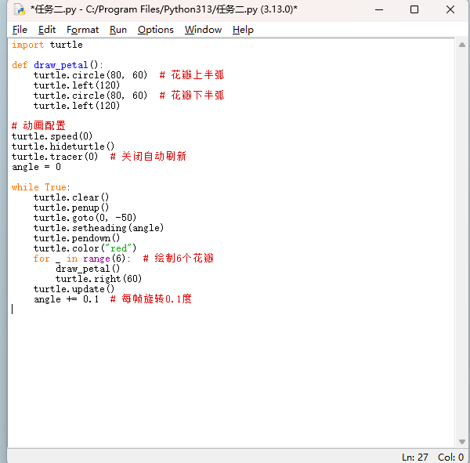Click the comment '# 关闭自动刷新'
This screenshot has width=470, height=463.
click(148, 156)
